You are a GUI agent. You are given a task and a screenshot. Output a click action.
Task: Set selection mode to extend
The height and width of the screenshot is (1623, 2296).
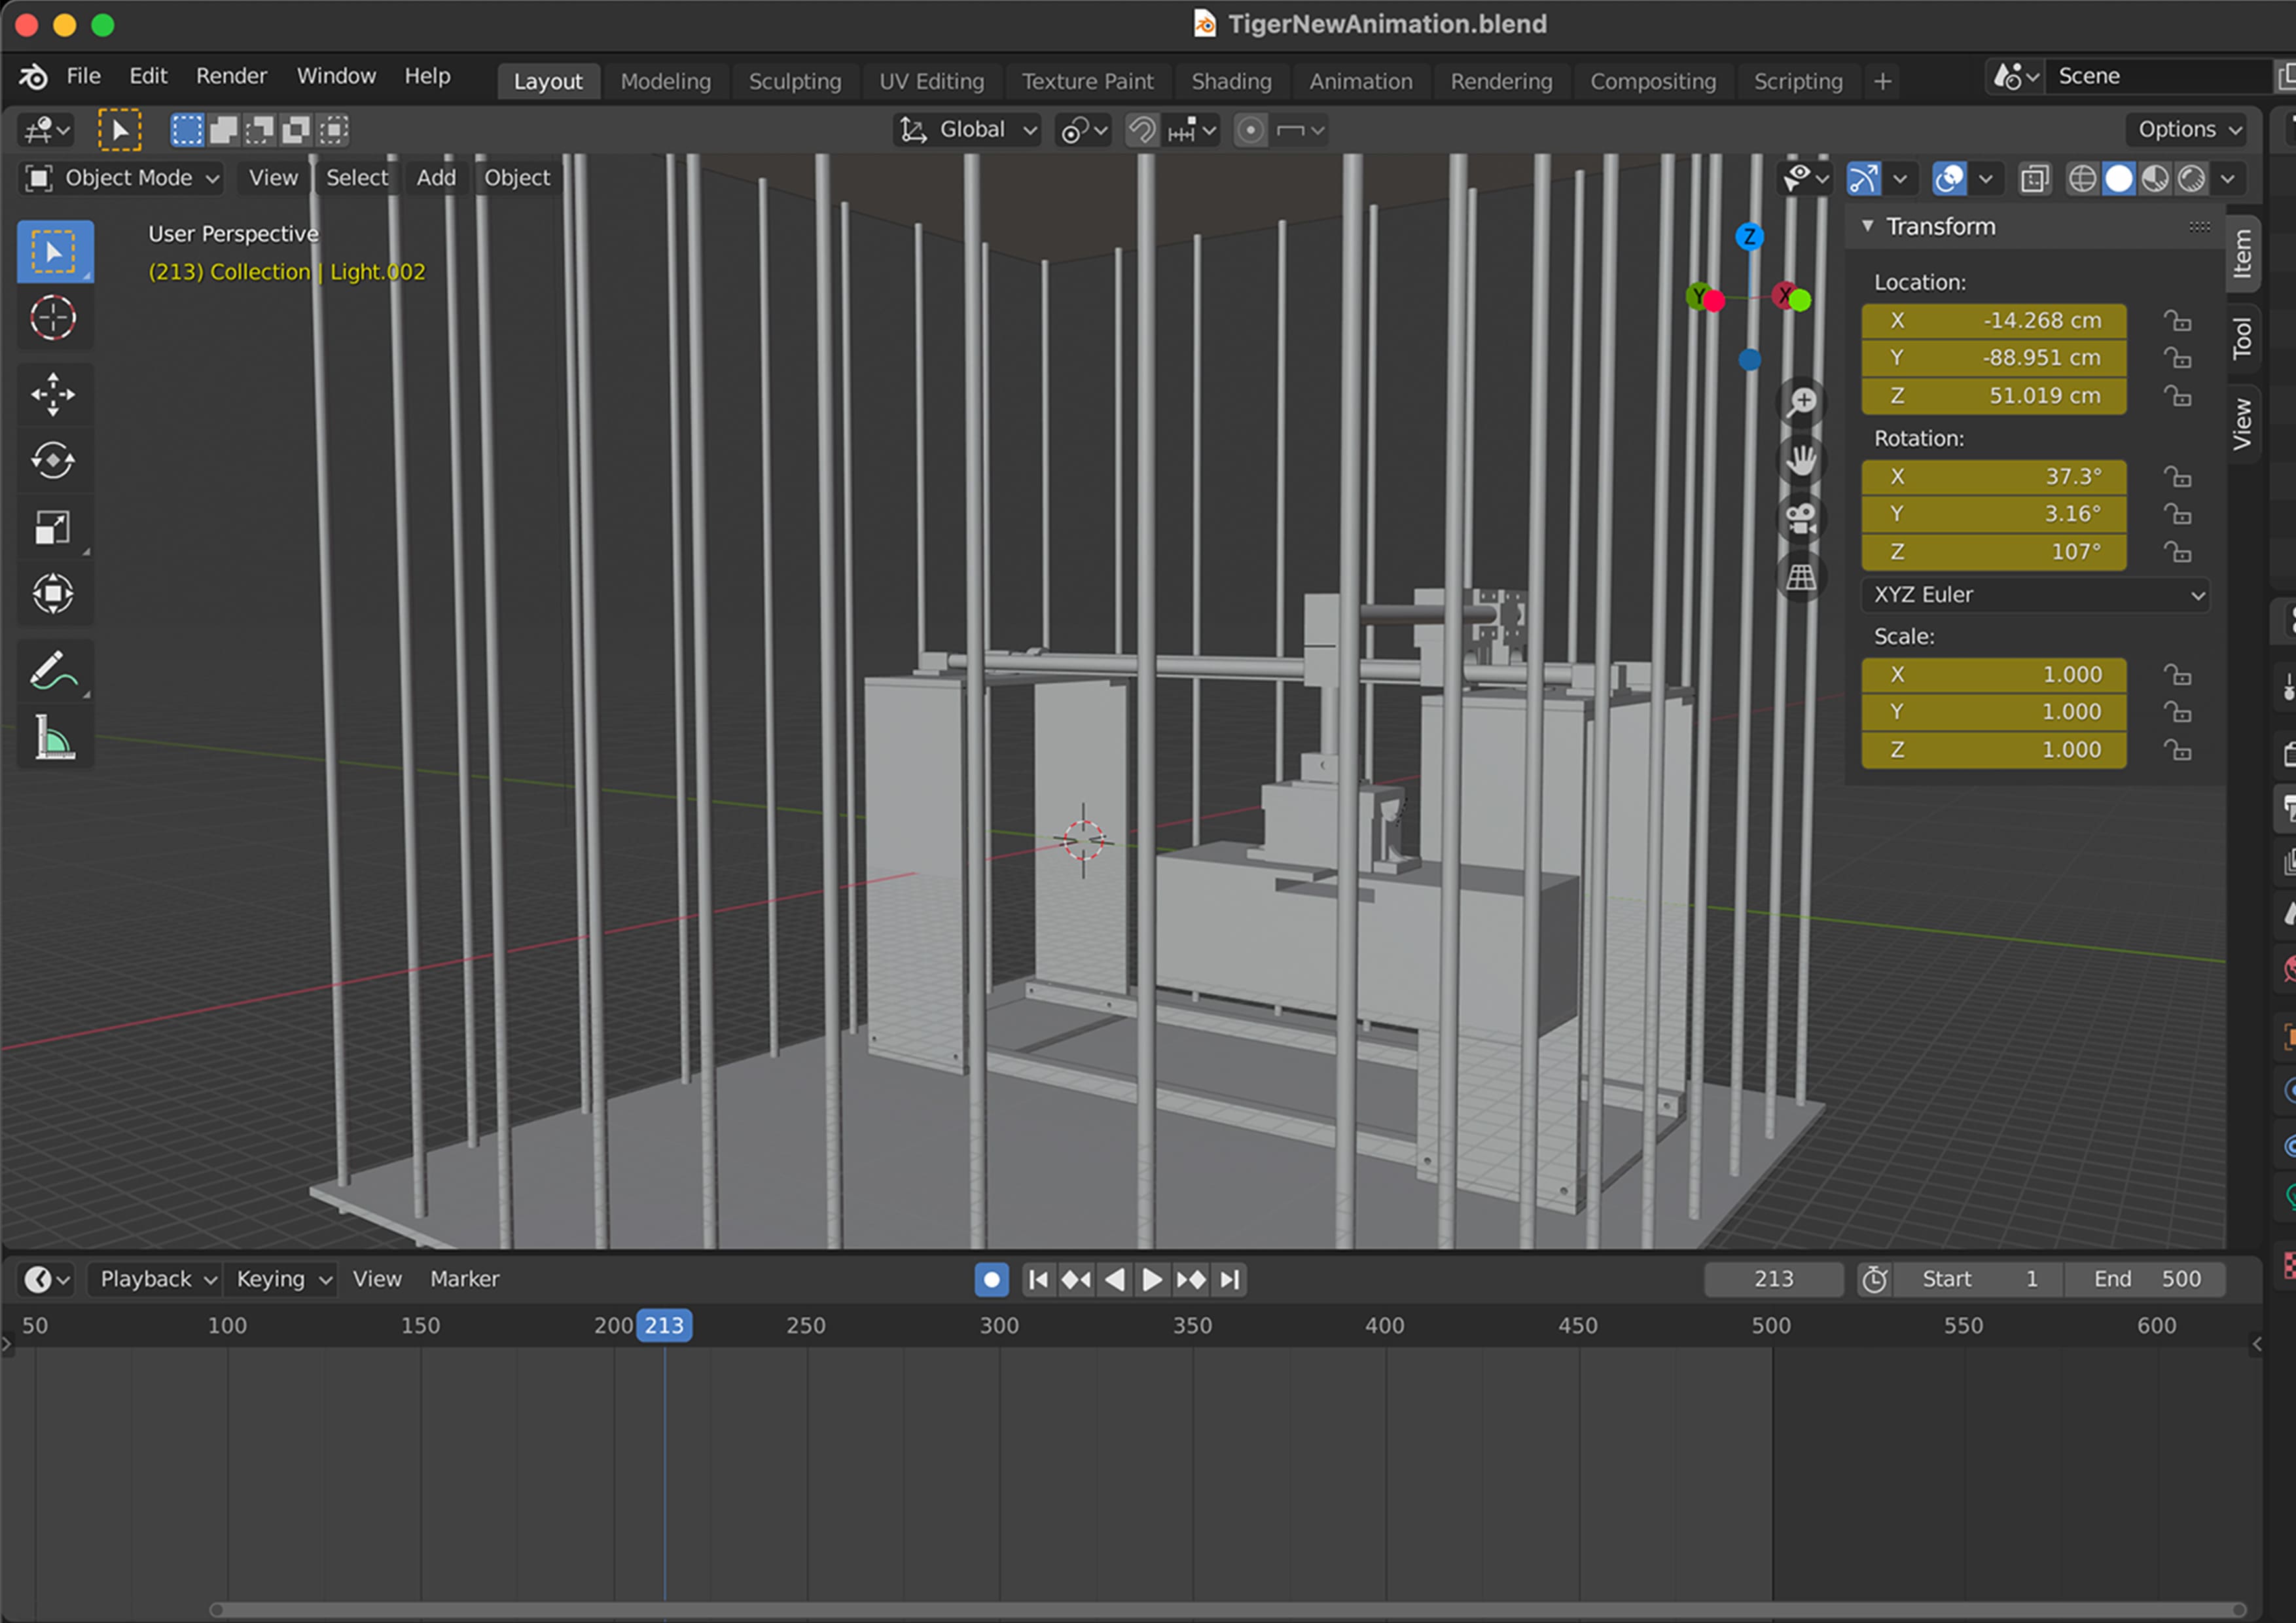[224, 130]
